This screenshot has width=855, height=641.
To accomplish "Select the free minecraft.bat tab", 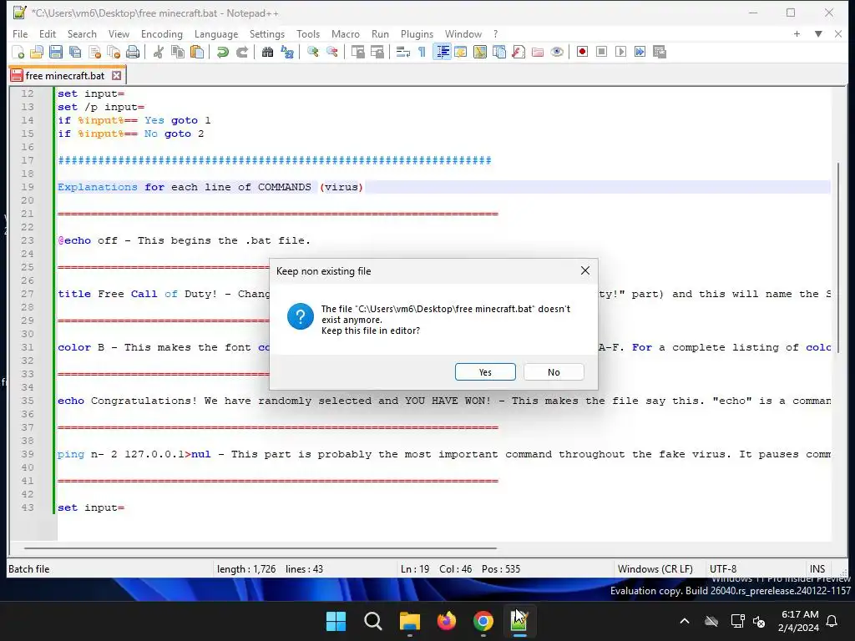I will point(64,76).
